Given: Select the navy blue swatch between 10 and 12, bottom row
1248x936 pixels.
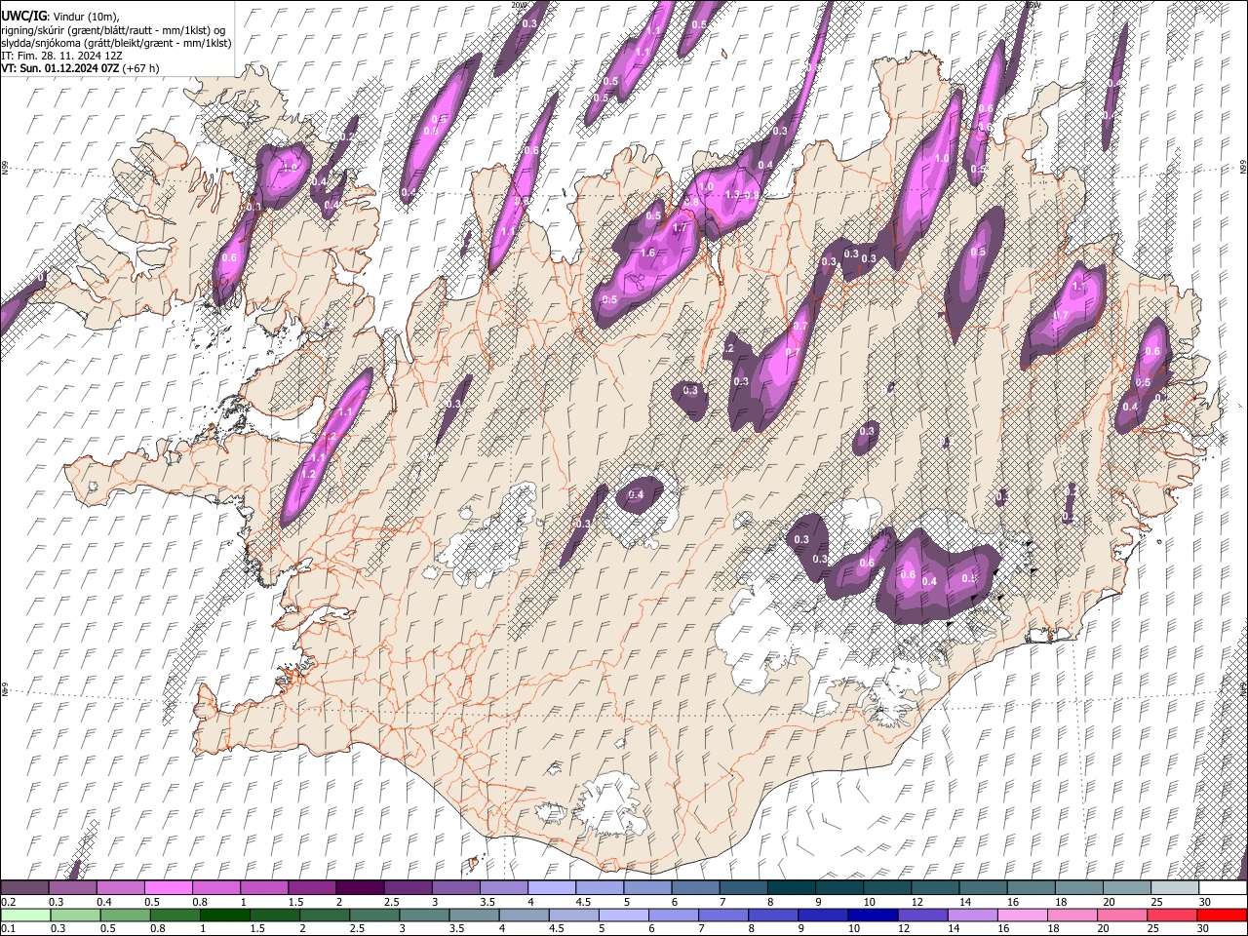Looking at the screenshot, I should pos(872,915).
